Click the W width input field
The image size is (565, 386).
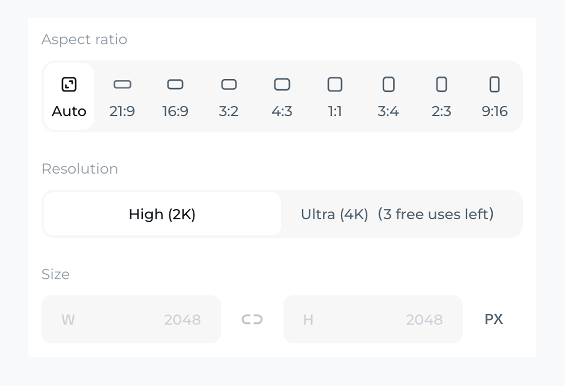point(131,320)
